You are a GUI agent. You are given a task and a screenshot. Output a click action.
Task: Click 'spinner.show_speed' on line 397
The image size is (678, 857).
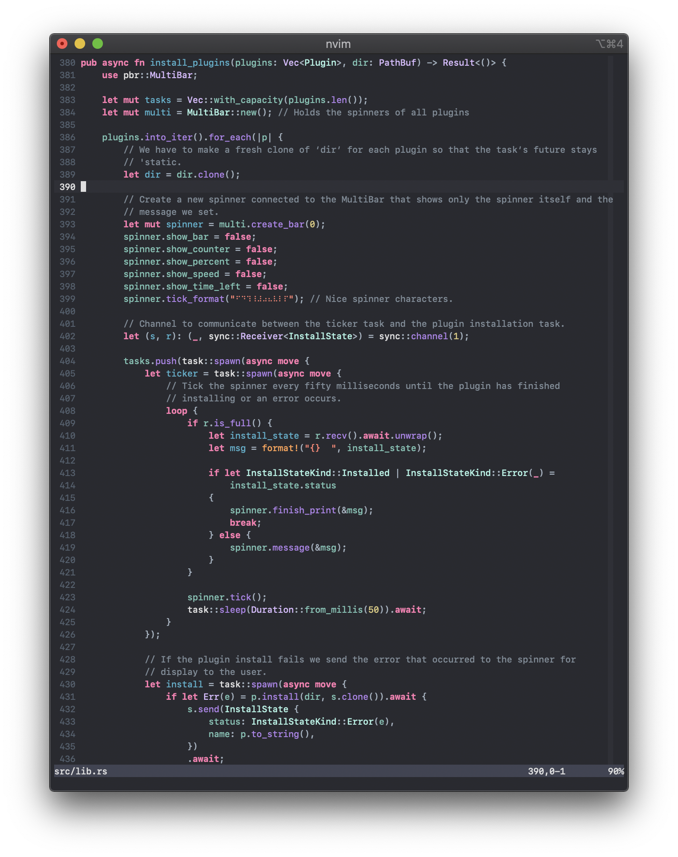[x=171, y=274]
